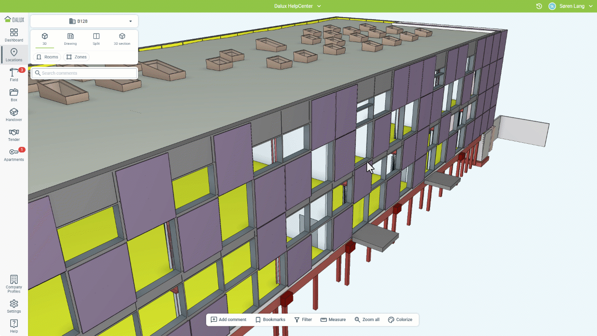Expand the B128 building dropdown

point(84,21)
